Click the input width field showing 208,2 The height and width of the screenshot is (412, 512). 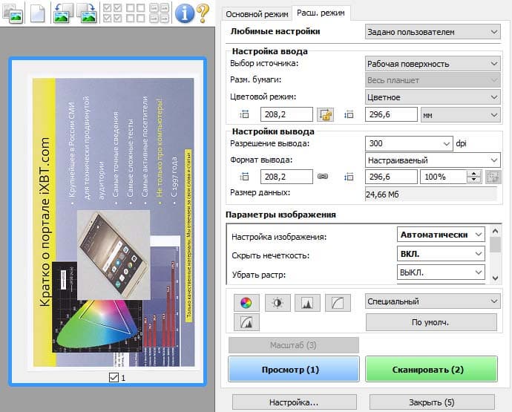click(286, 114)
